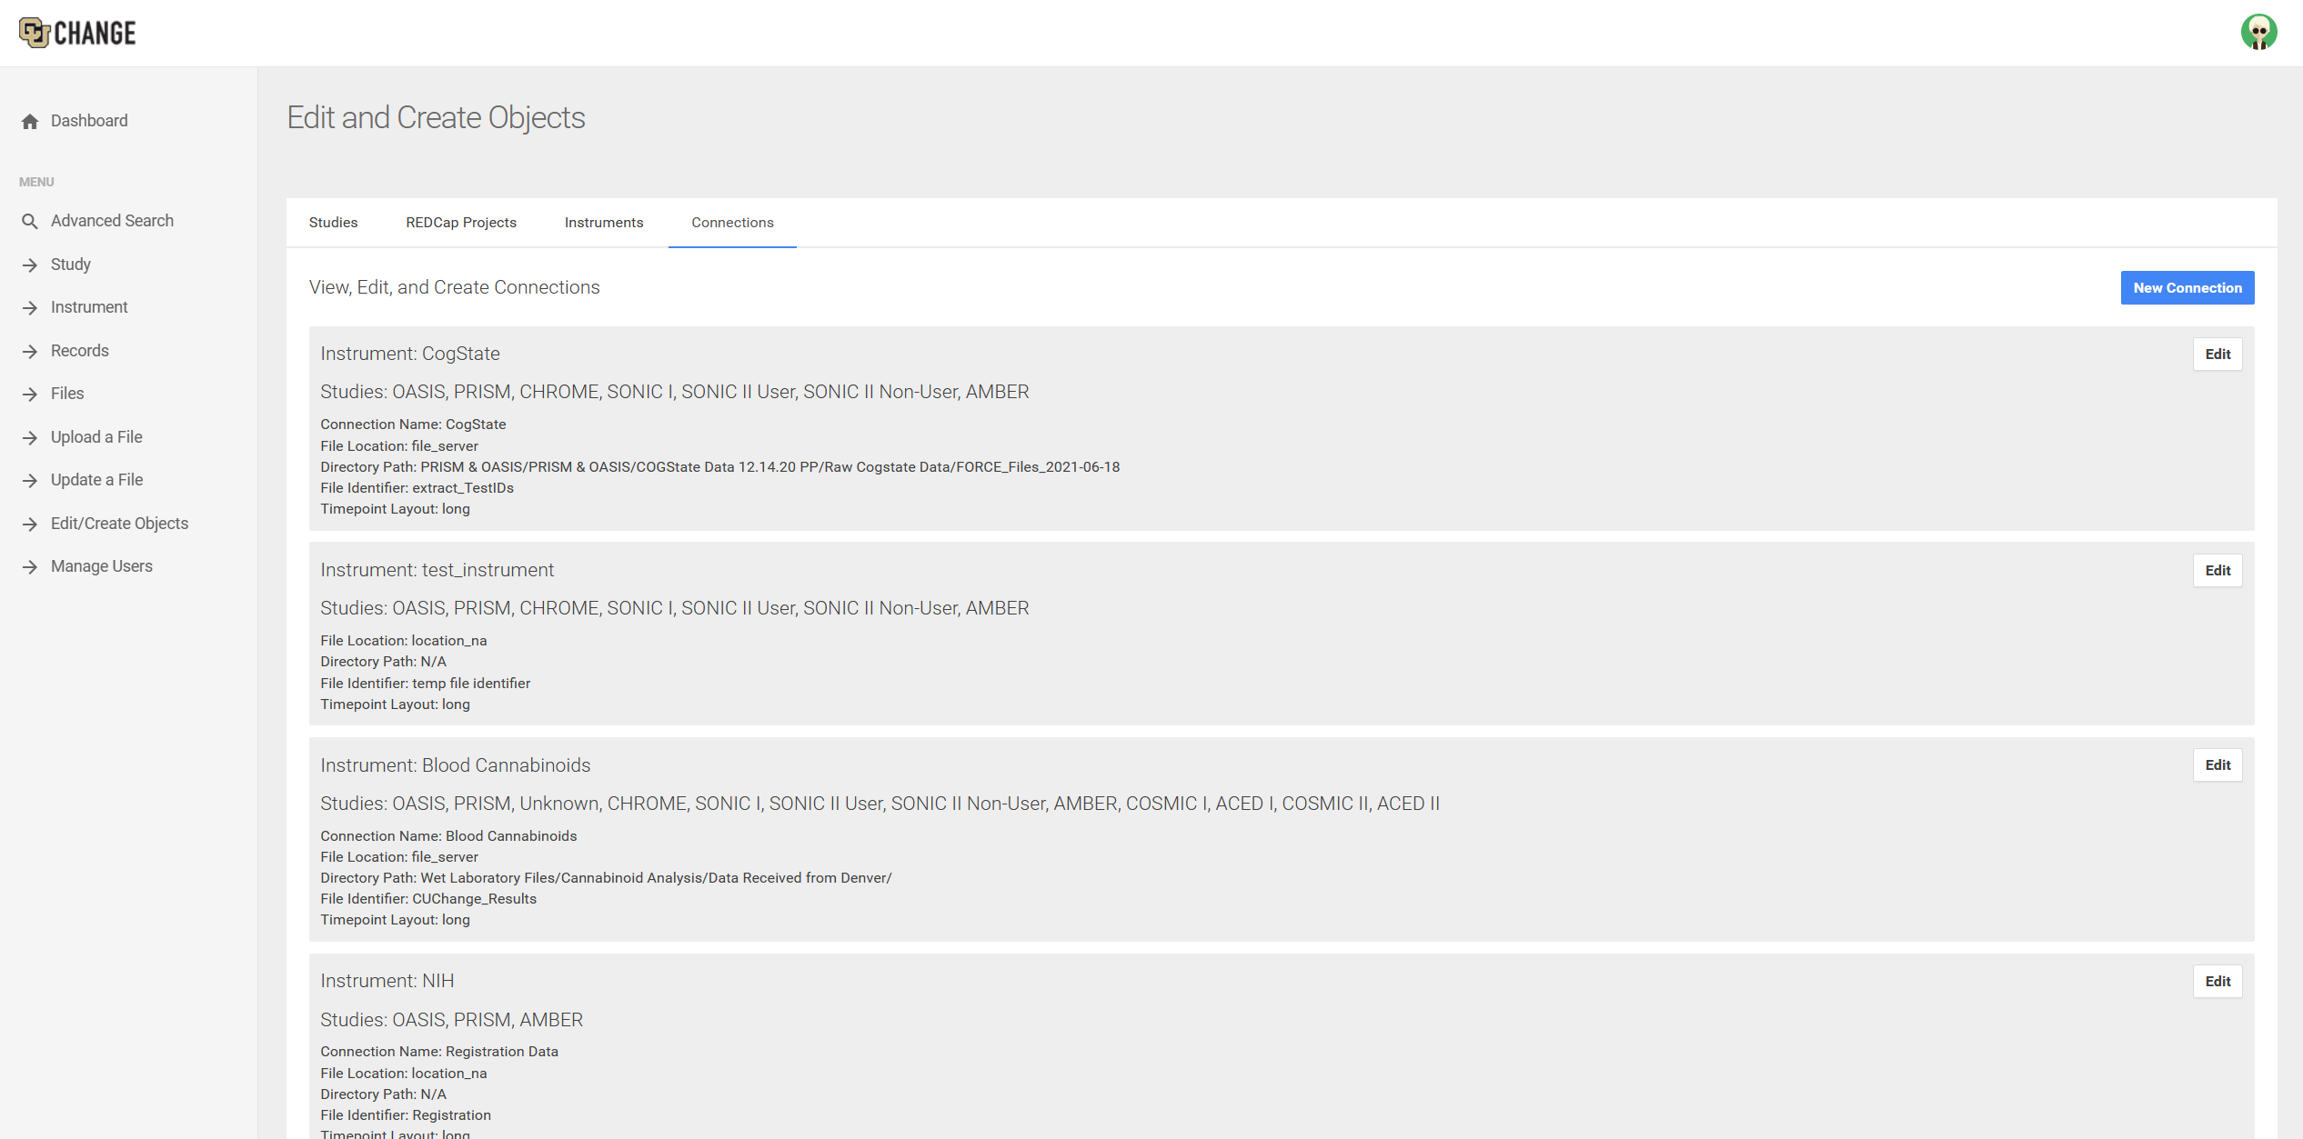Switch to the Connections tab
The image size is (2303, 1139).
coord(731,223)
